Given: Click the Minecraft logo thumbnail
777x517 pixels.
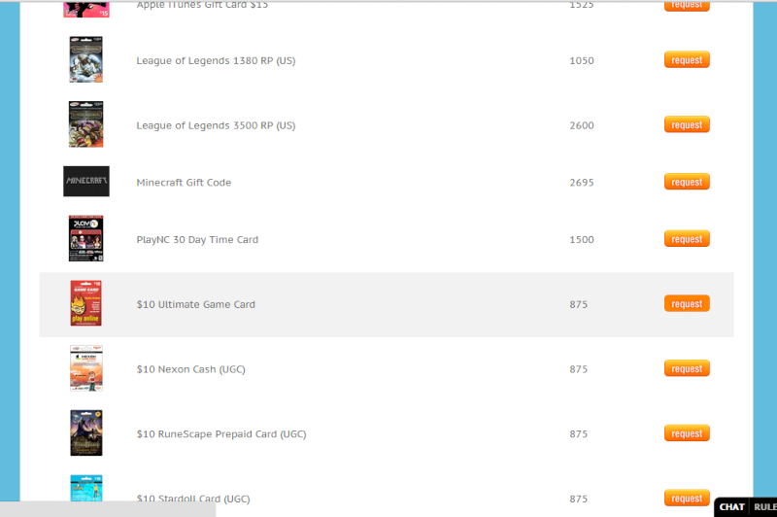Looking at the screenshot, I should (86, 182).
